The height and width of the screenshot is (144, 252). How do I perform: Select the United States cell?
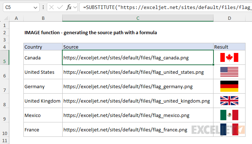(x=43, y=72)
